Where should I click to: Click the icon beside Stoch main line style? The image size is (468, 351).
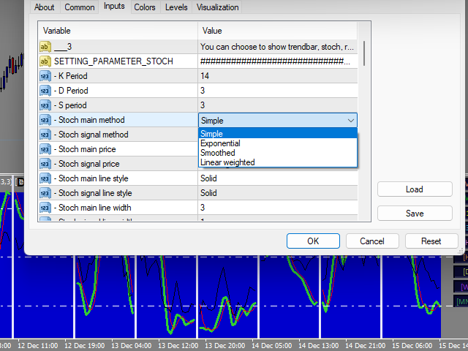tap(45, 178)
